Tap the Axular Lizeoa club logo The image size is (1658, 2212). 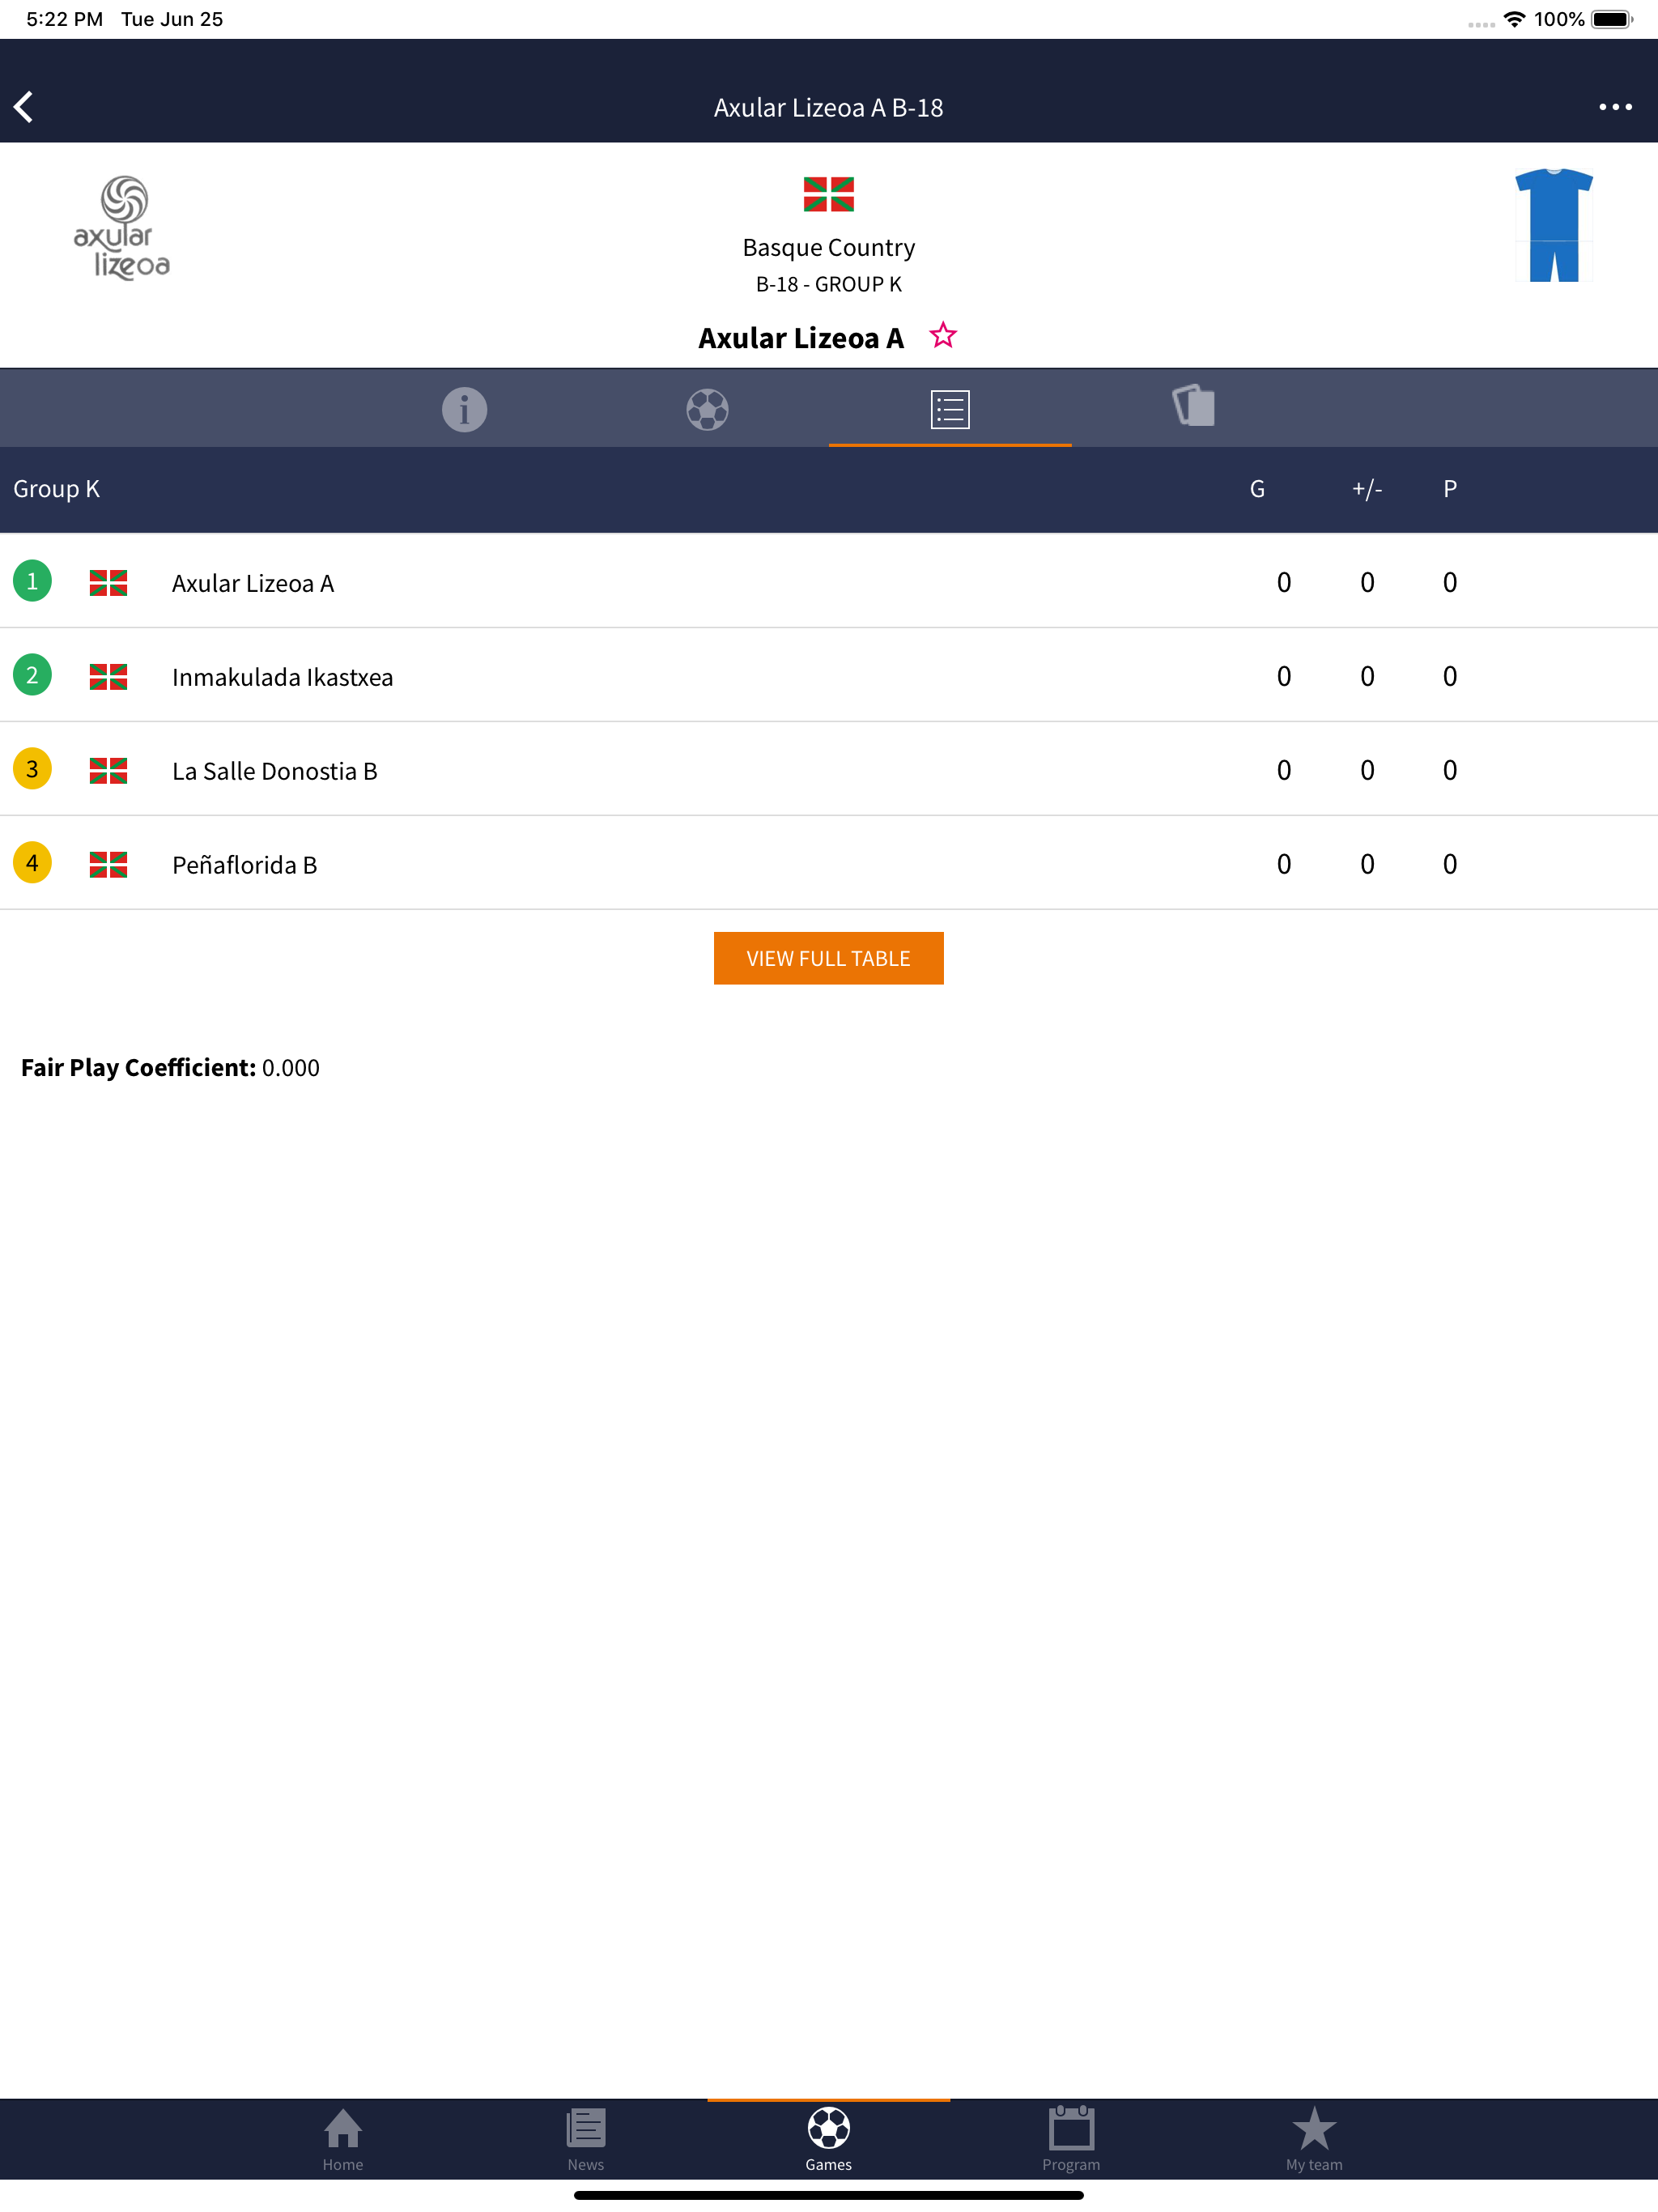tap(122, 228)
